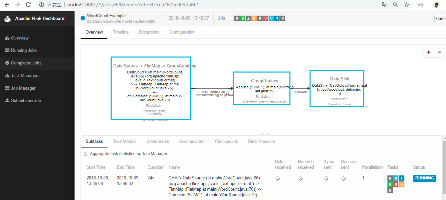Switch to the Exceptions tab
Image resolution: width=446 pixels, height=200 pixels.
click(149, 32)
